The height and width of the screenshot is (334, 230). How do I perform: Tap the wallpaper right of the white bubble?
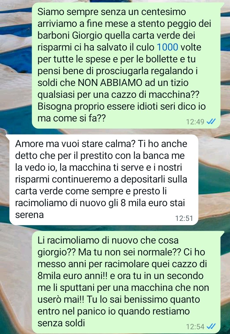click(x=214, y=180)
